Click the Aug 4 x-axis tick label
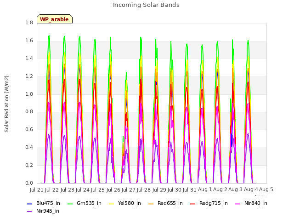Viewport: 294px width, 220px height. pos(251,190)
